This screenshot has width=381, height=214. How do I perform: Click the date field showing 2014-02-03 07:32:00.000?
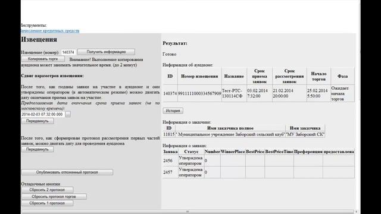43,114
